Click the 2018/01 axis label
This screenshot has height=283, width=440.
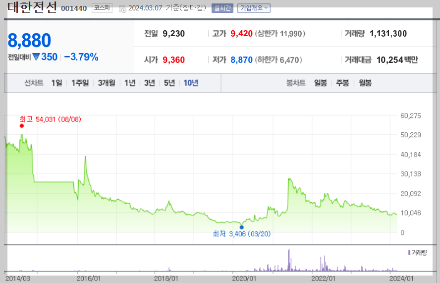point(166,279)
